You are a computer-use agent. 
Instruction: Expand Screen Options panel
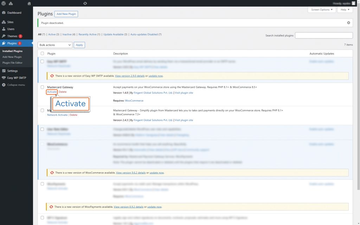pos(322,9)
